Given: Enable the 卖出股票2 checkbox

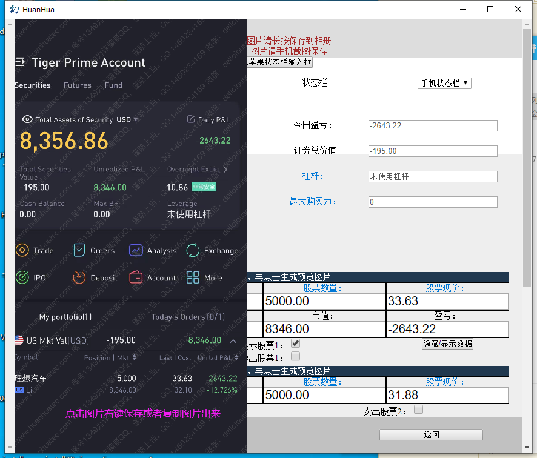Looking at the screenshot, I should [418, 410].
